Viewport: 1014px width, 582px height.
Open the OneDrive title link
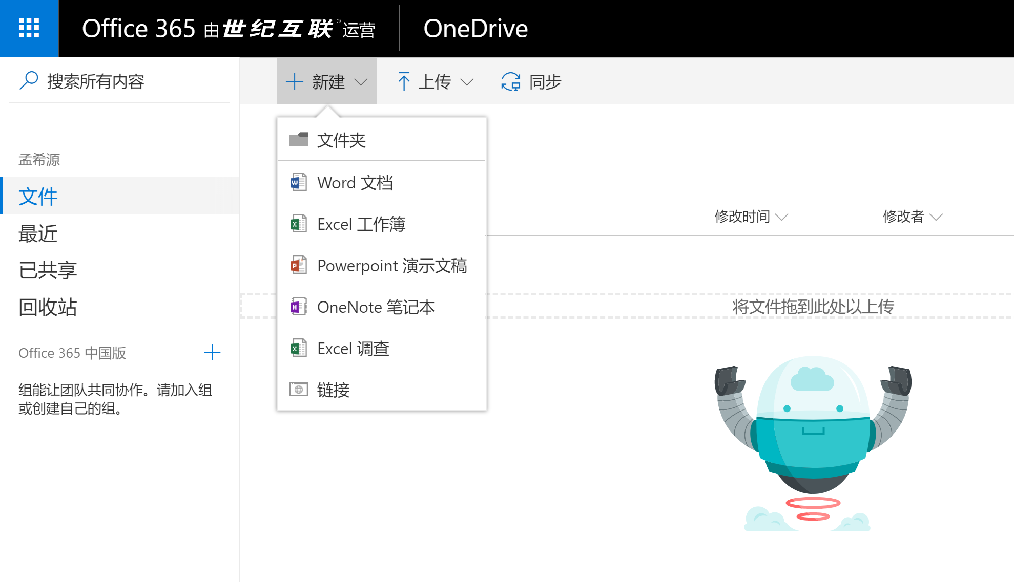(x=475, y=28)
